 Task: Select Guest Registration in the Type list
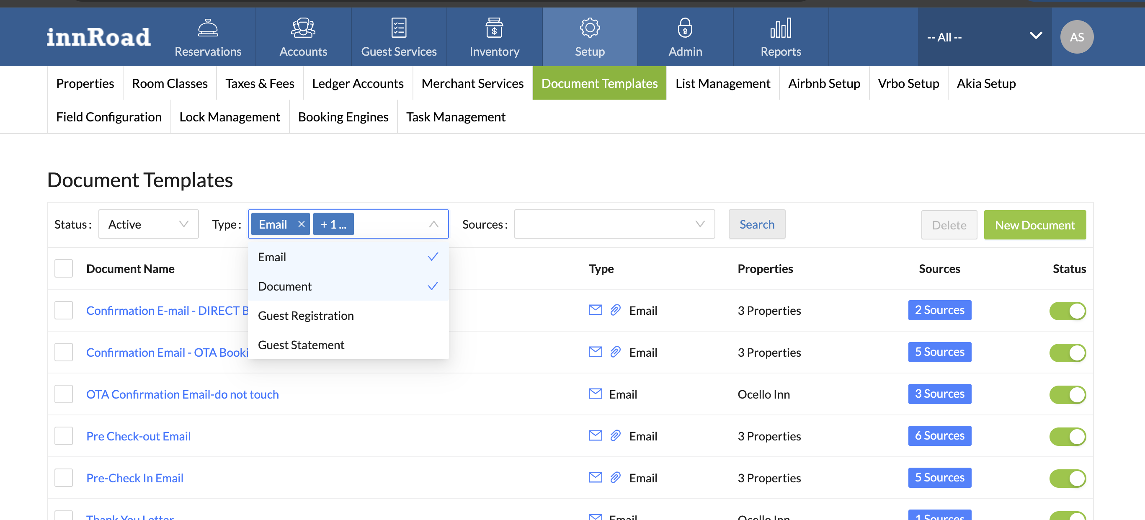click(306, 316)
